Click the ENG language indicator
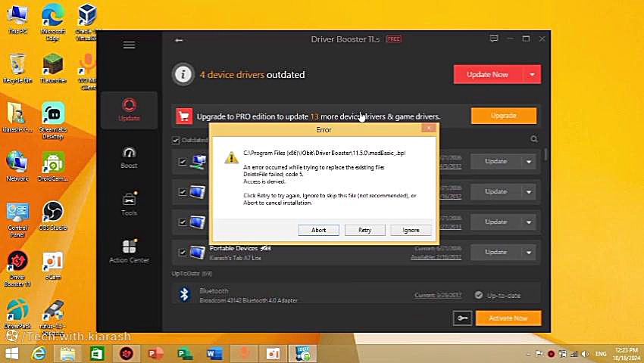Viewport: 644px width, 363px height. pyautogui.click(x=601, y=354)
